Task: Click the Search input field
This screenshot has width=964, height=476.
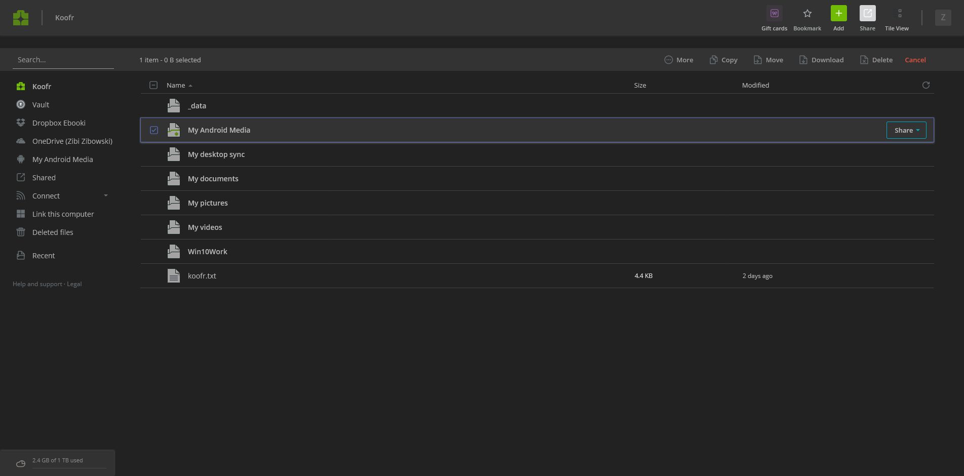Action: (x=63, y=60)
